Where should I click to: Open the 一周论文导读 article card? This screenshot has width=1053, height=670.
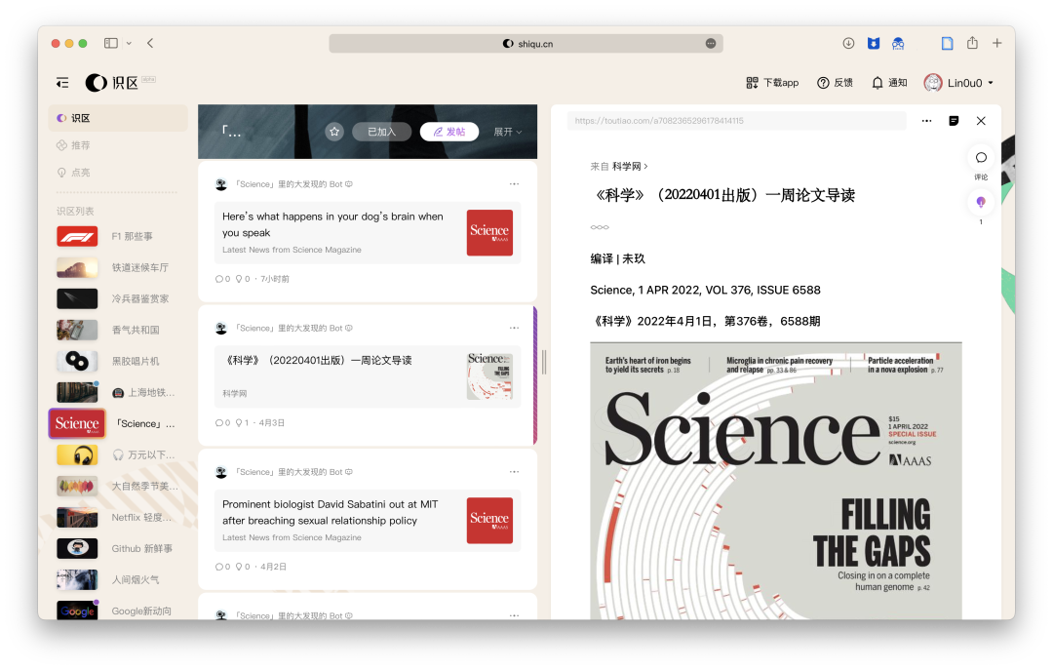point(368,376)
